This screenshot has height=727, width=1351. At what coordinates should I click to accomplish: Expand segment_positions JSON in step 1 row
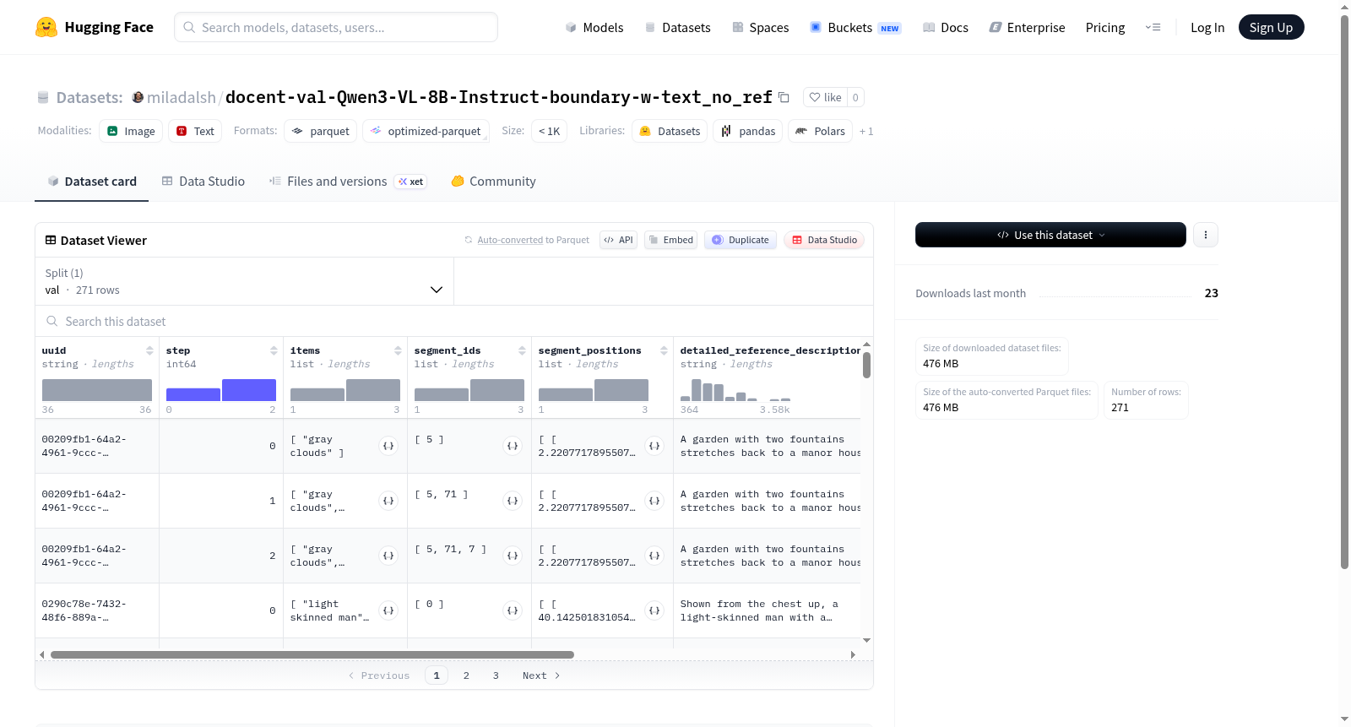[654, 501]
